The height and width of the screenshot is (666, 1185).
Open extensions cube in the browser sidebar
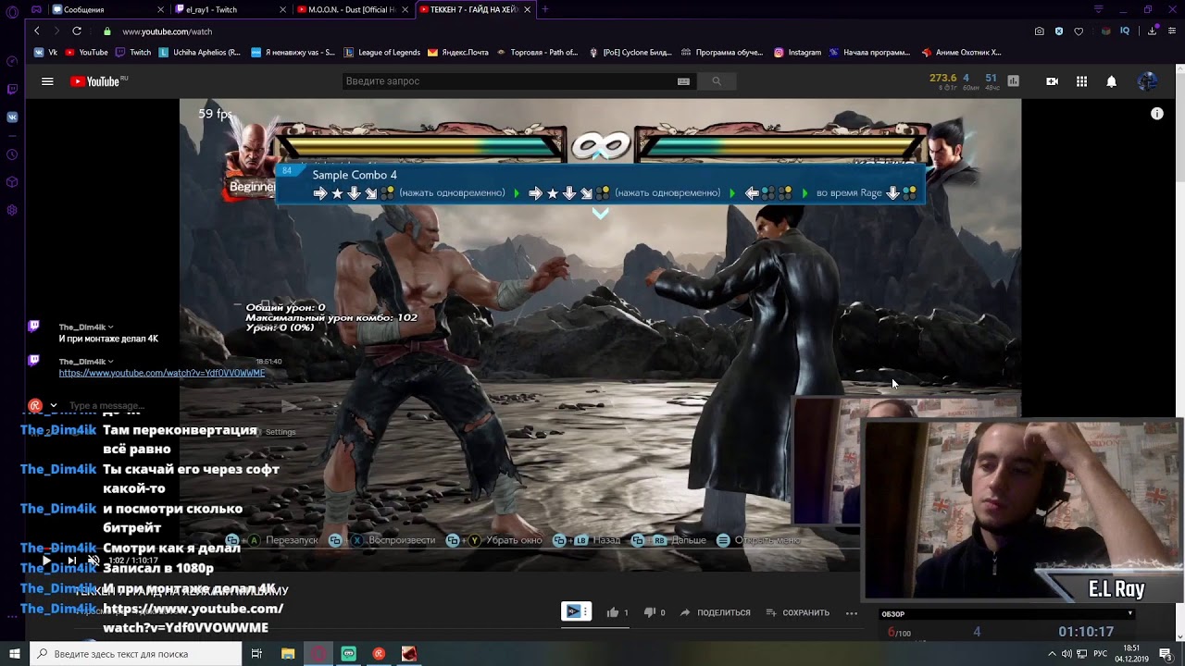12,182
